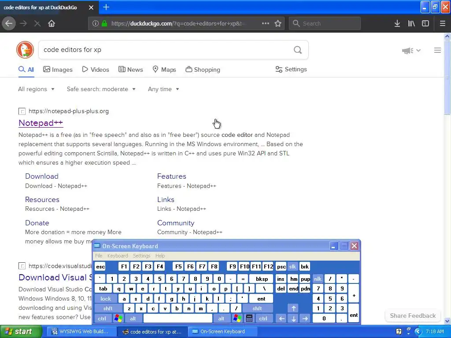Open Notepad++ Features sublink
Viewport: 451px width, 338px height.
pyautogui.click(x=171, y=176)
